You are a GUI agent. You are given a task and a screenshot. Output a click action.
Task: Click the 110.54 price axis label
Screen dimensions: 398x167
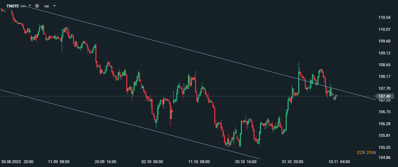tap(384, 18)
